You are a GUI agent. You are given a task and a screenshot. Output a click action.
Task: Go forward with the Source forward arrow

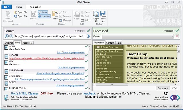tap(11, 36)
